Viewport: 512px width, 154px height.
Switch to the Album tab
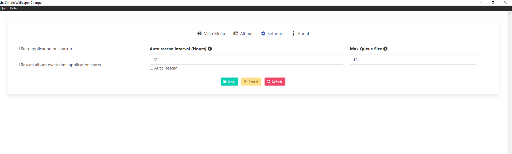point(243,33)
